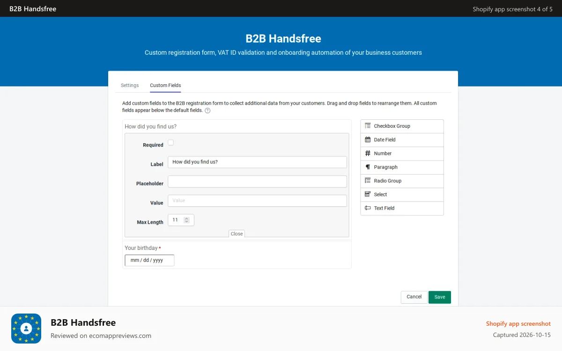Click the Text Field icon
562x351 pixels.
pyautogui.click(x=368, y=208)
